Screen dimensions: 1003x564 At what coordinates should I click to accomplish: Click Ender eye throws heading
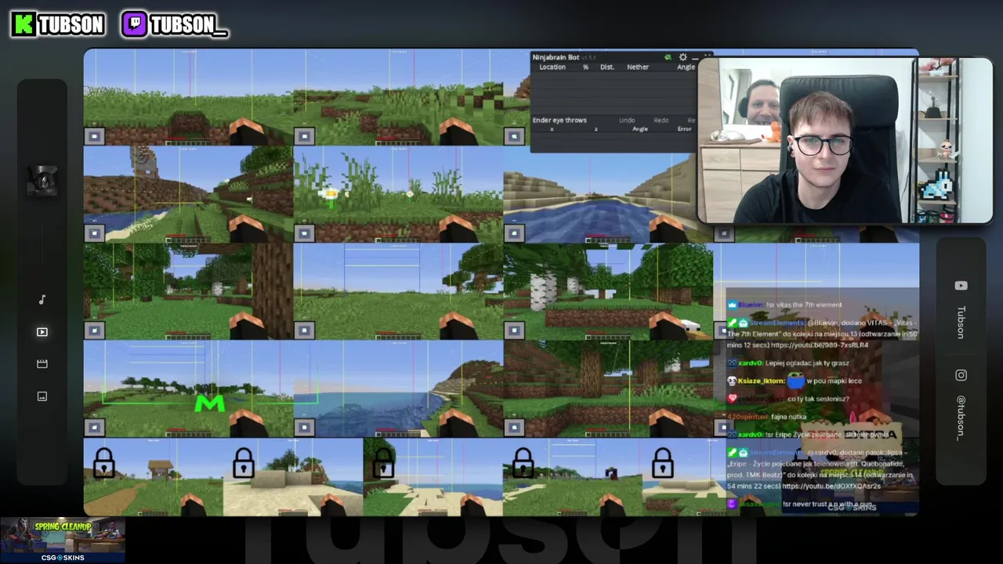559,121
